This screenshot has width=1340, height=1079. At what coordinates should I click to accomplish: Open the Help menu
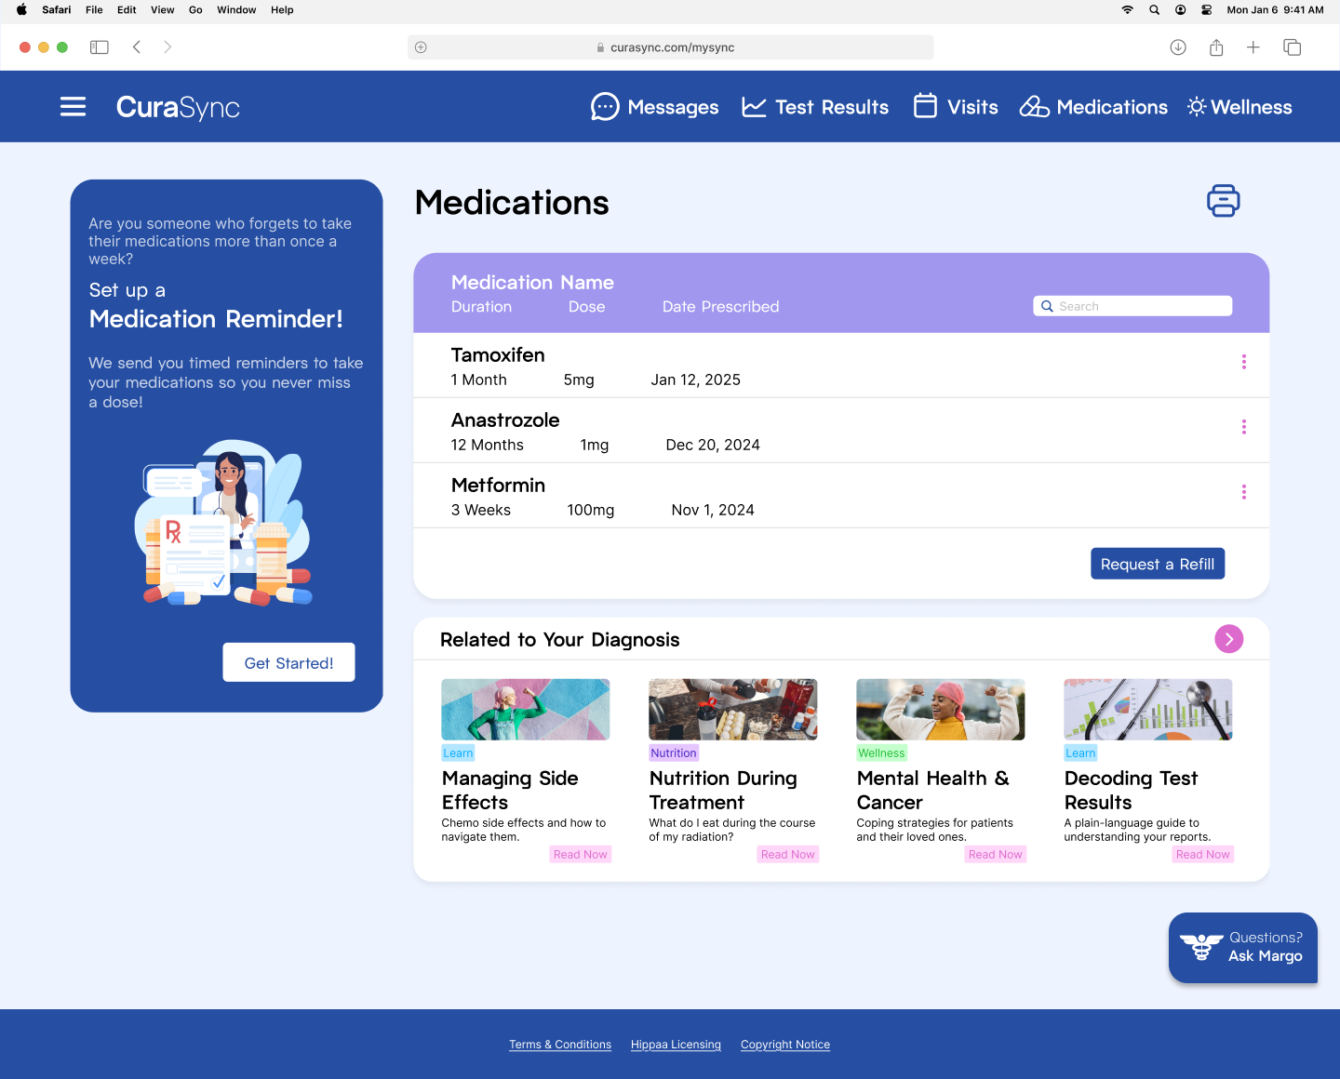coord(282,10)
